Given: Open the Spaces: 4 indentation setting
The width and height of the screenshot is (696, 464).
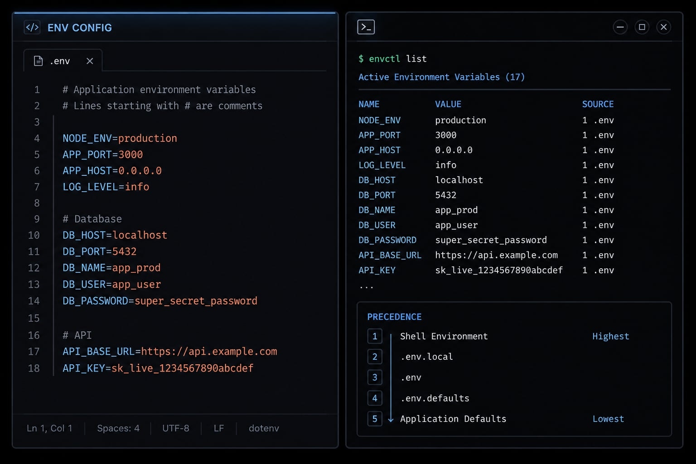Looking at the screenshot, I should click(x=118, y=428).
